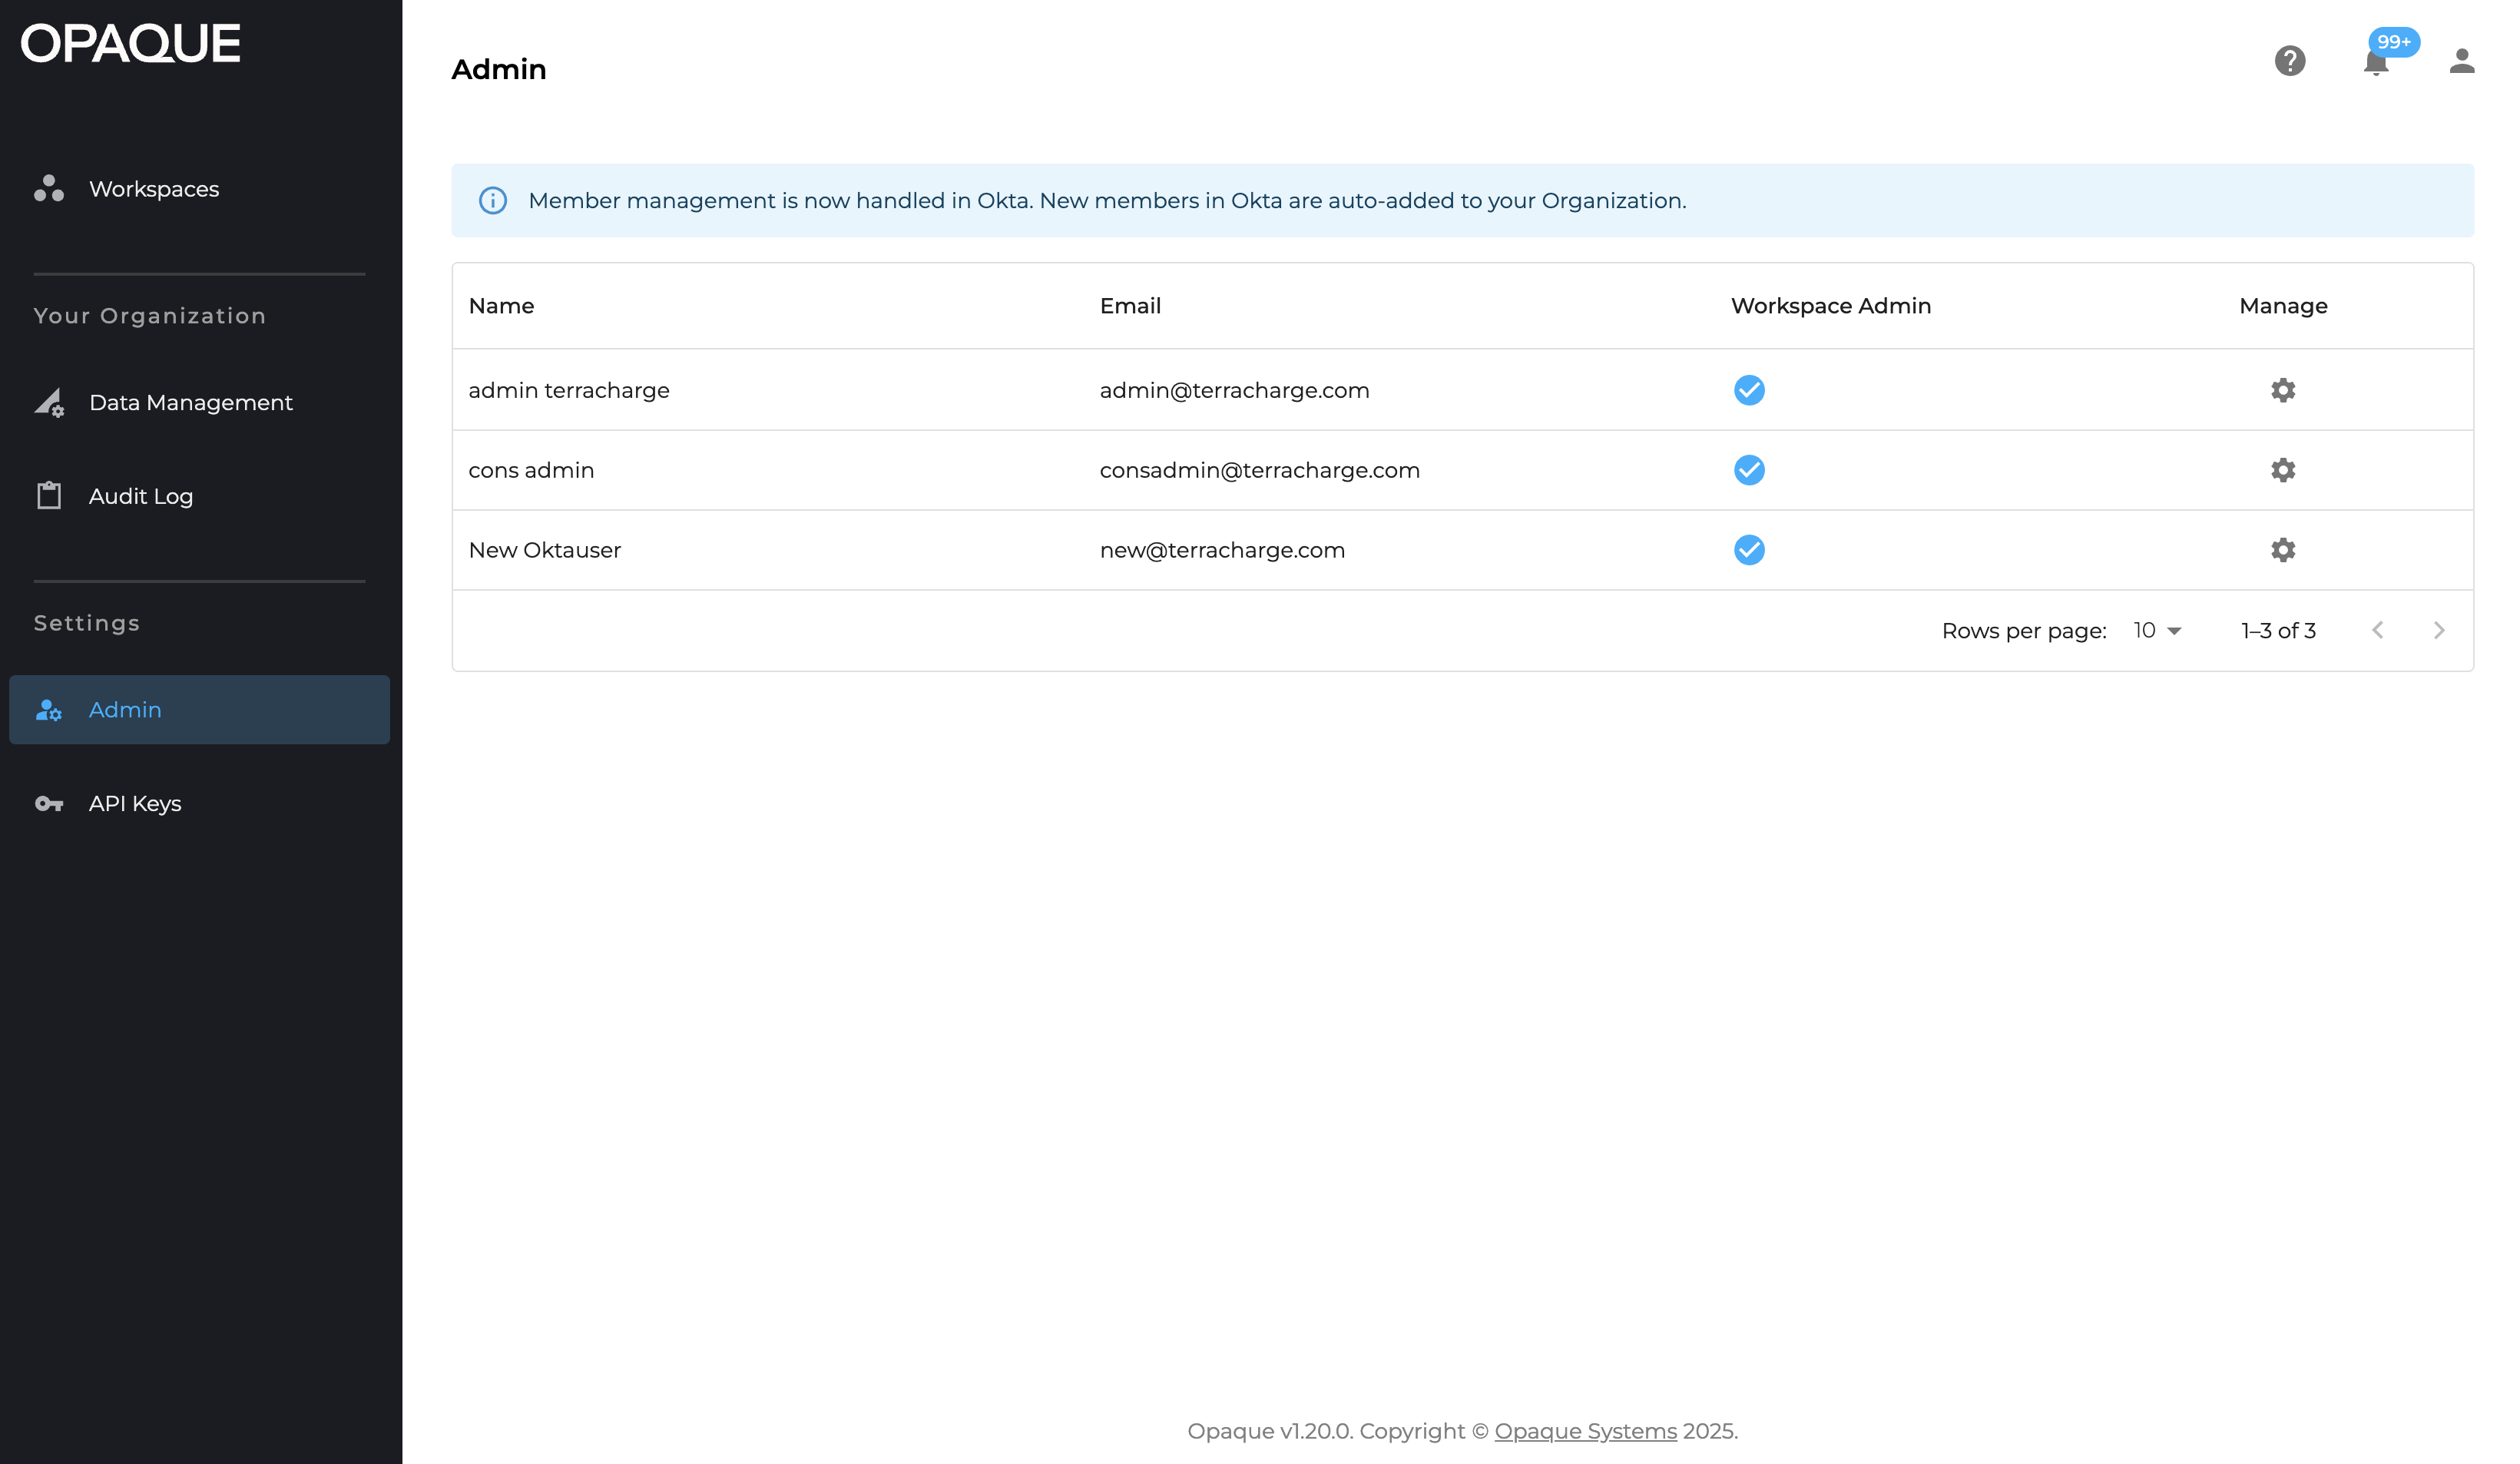Image resolution: width=2520 pixels, height=1464 pixels.
Task: Click the 99+ notification badge
Action: pos(2393,42)
